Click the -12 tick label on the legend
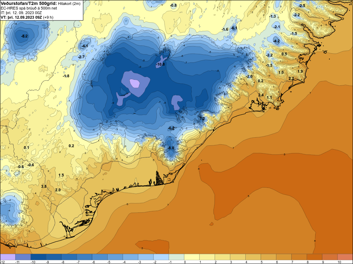This screenshot has width=353, height=264. pos(2,262)
